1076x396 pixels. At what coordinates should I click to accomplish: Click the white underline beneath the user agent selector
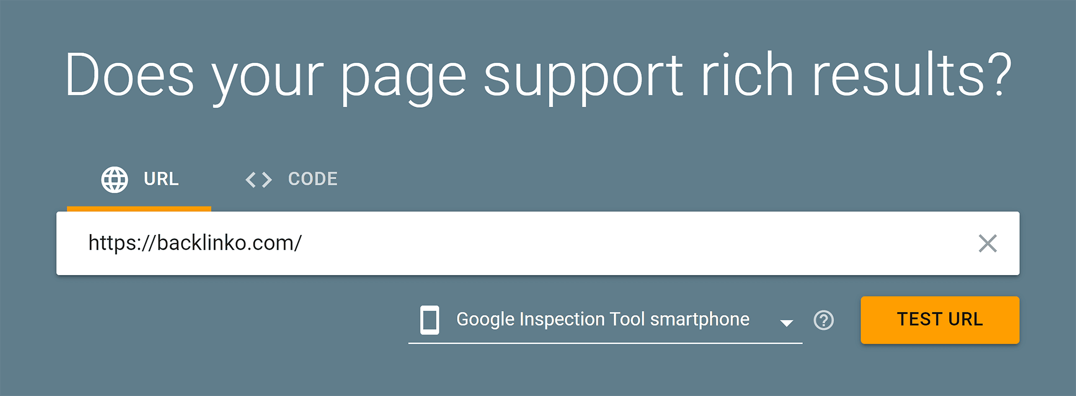[605, 343]
